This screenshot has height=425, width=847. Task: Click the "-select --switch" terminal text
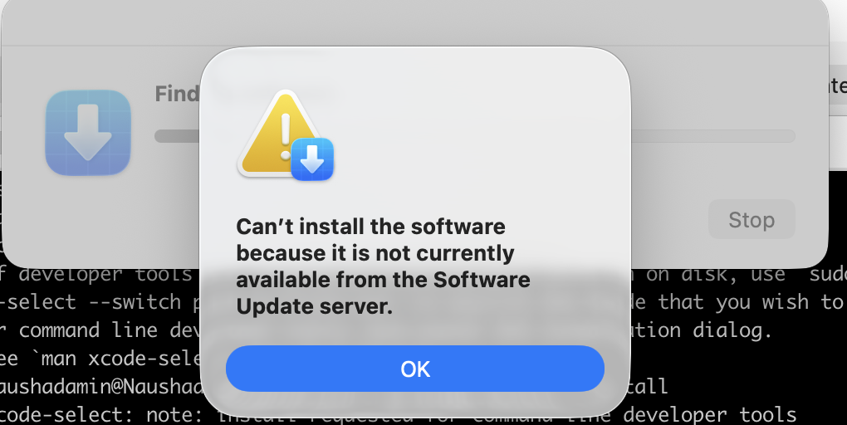(x=89, y=302)
